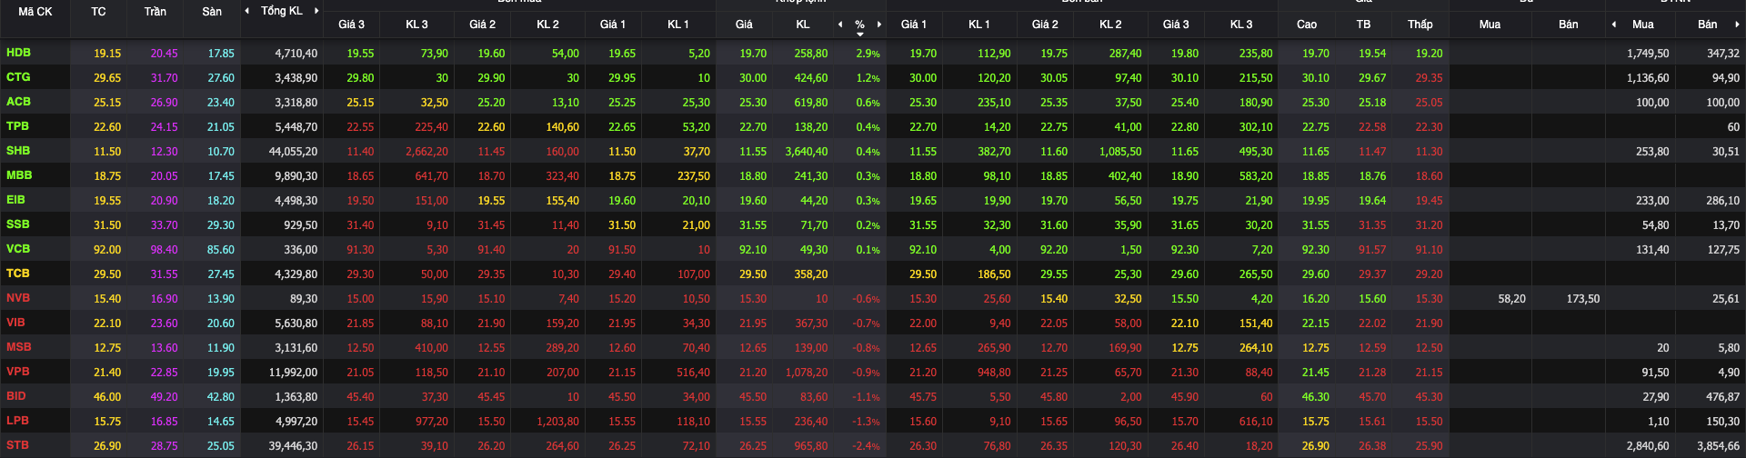
Task: Click the right arrow after the last Bán header
Action: coord(1736,25)
